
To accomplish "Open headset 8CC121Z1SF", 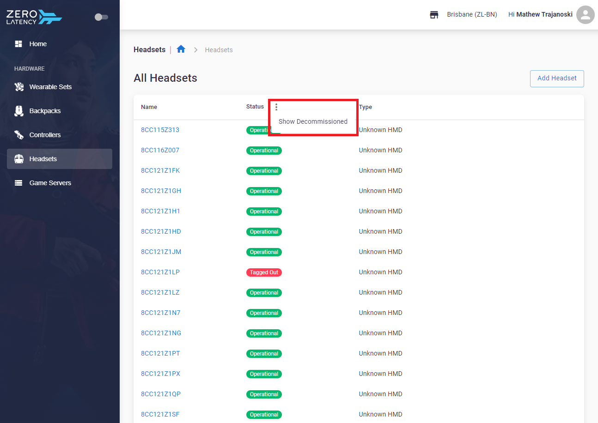I will click(x=160, y=414).
